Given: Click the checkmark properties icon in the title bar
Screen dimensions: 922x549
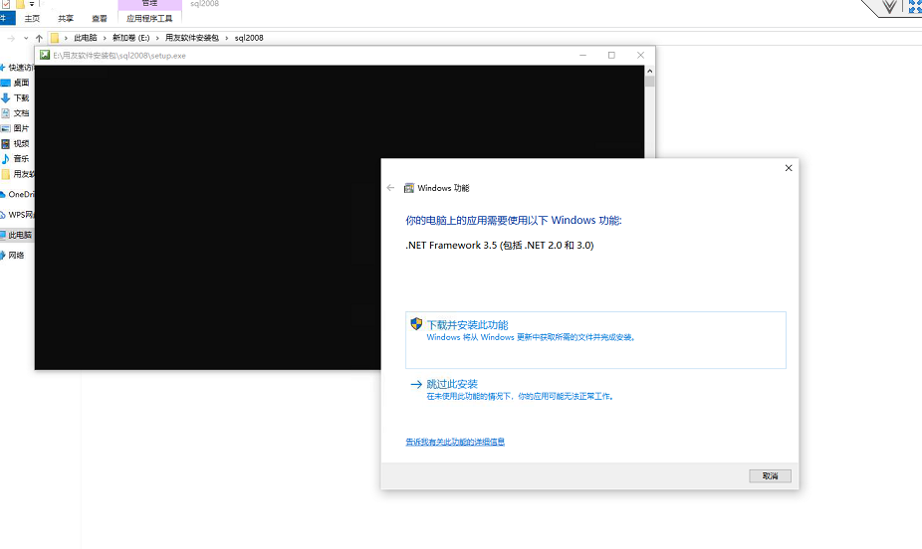Looking at the screenshot, I should coord(6,4).
